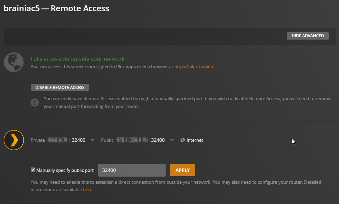Viewport: 339px width, 204px height.
Task: Click the Internet label text
Action: 195,140
